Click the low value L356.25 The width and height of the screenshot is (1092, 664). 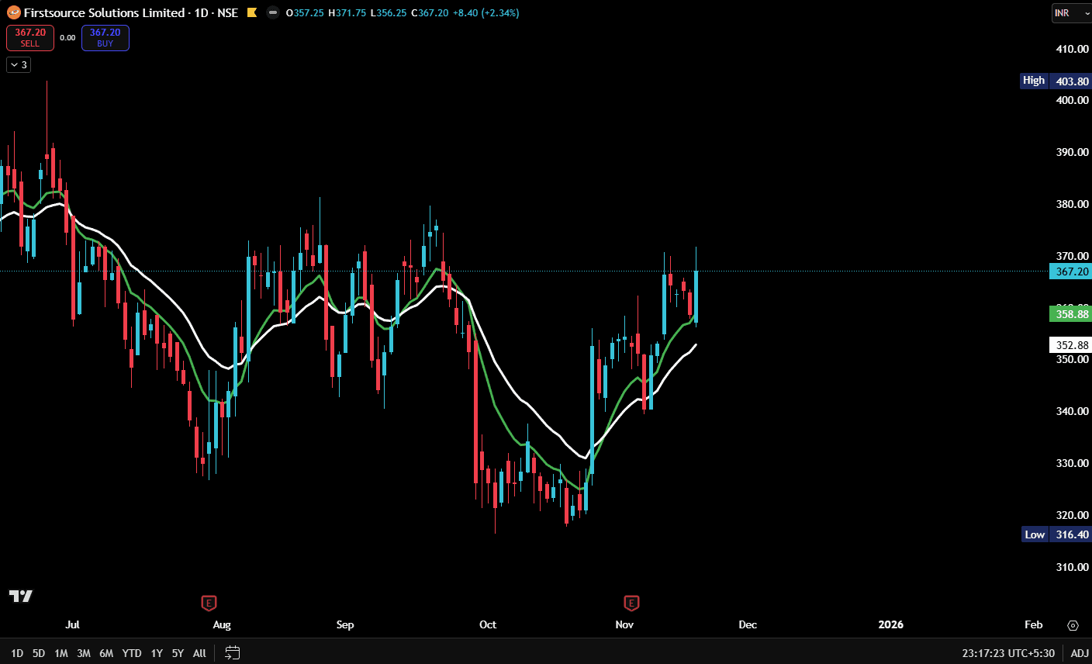pyautogui.click(x=389, y=13)
